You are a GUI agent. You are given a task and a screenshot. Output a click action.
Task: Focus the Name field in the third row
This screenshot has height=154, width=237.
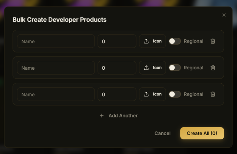pyautogui.click(x=56, y=94)
